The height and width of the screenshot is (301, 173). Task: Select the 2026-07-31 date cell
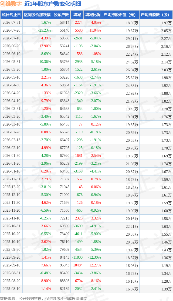click(x=11, y=23)
